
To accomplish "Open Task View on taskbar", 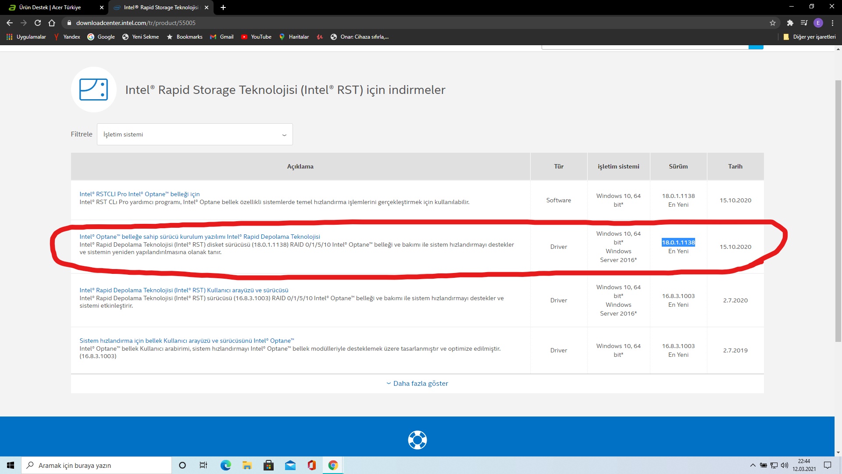I will coord(203,465).
